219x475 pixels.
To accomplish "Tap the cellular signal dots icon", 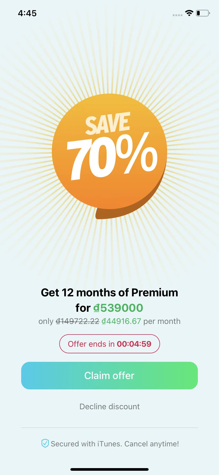I will [x=177, y=15].
